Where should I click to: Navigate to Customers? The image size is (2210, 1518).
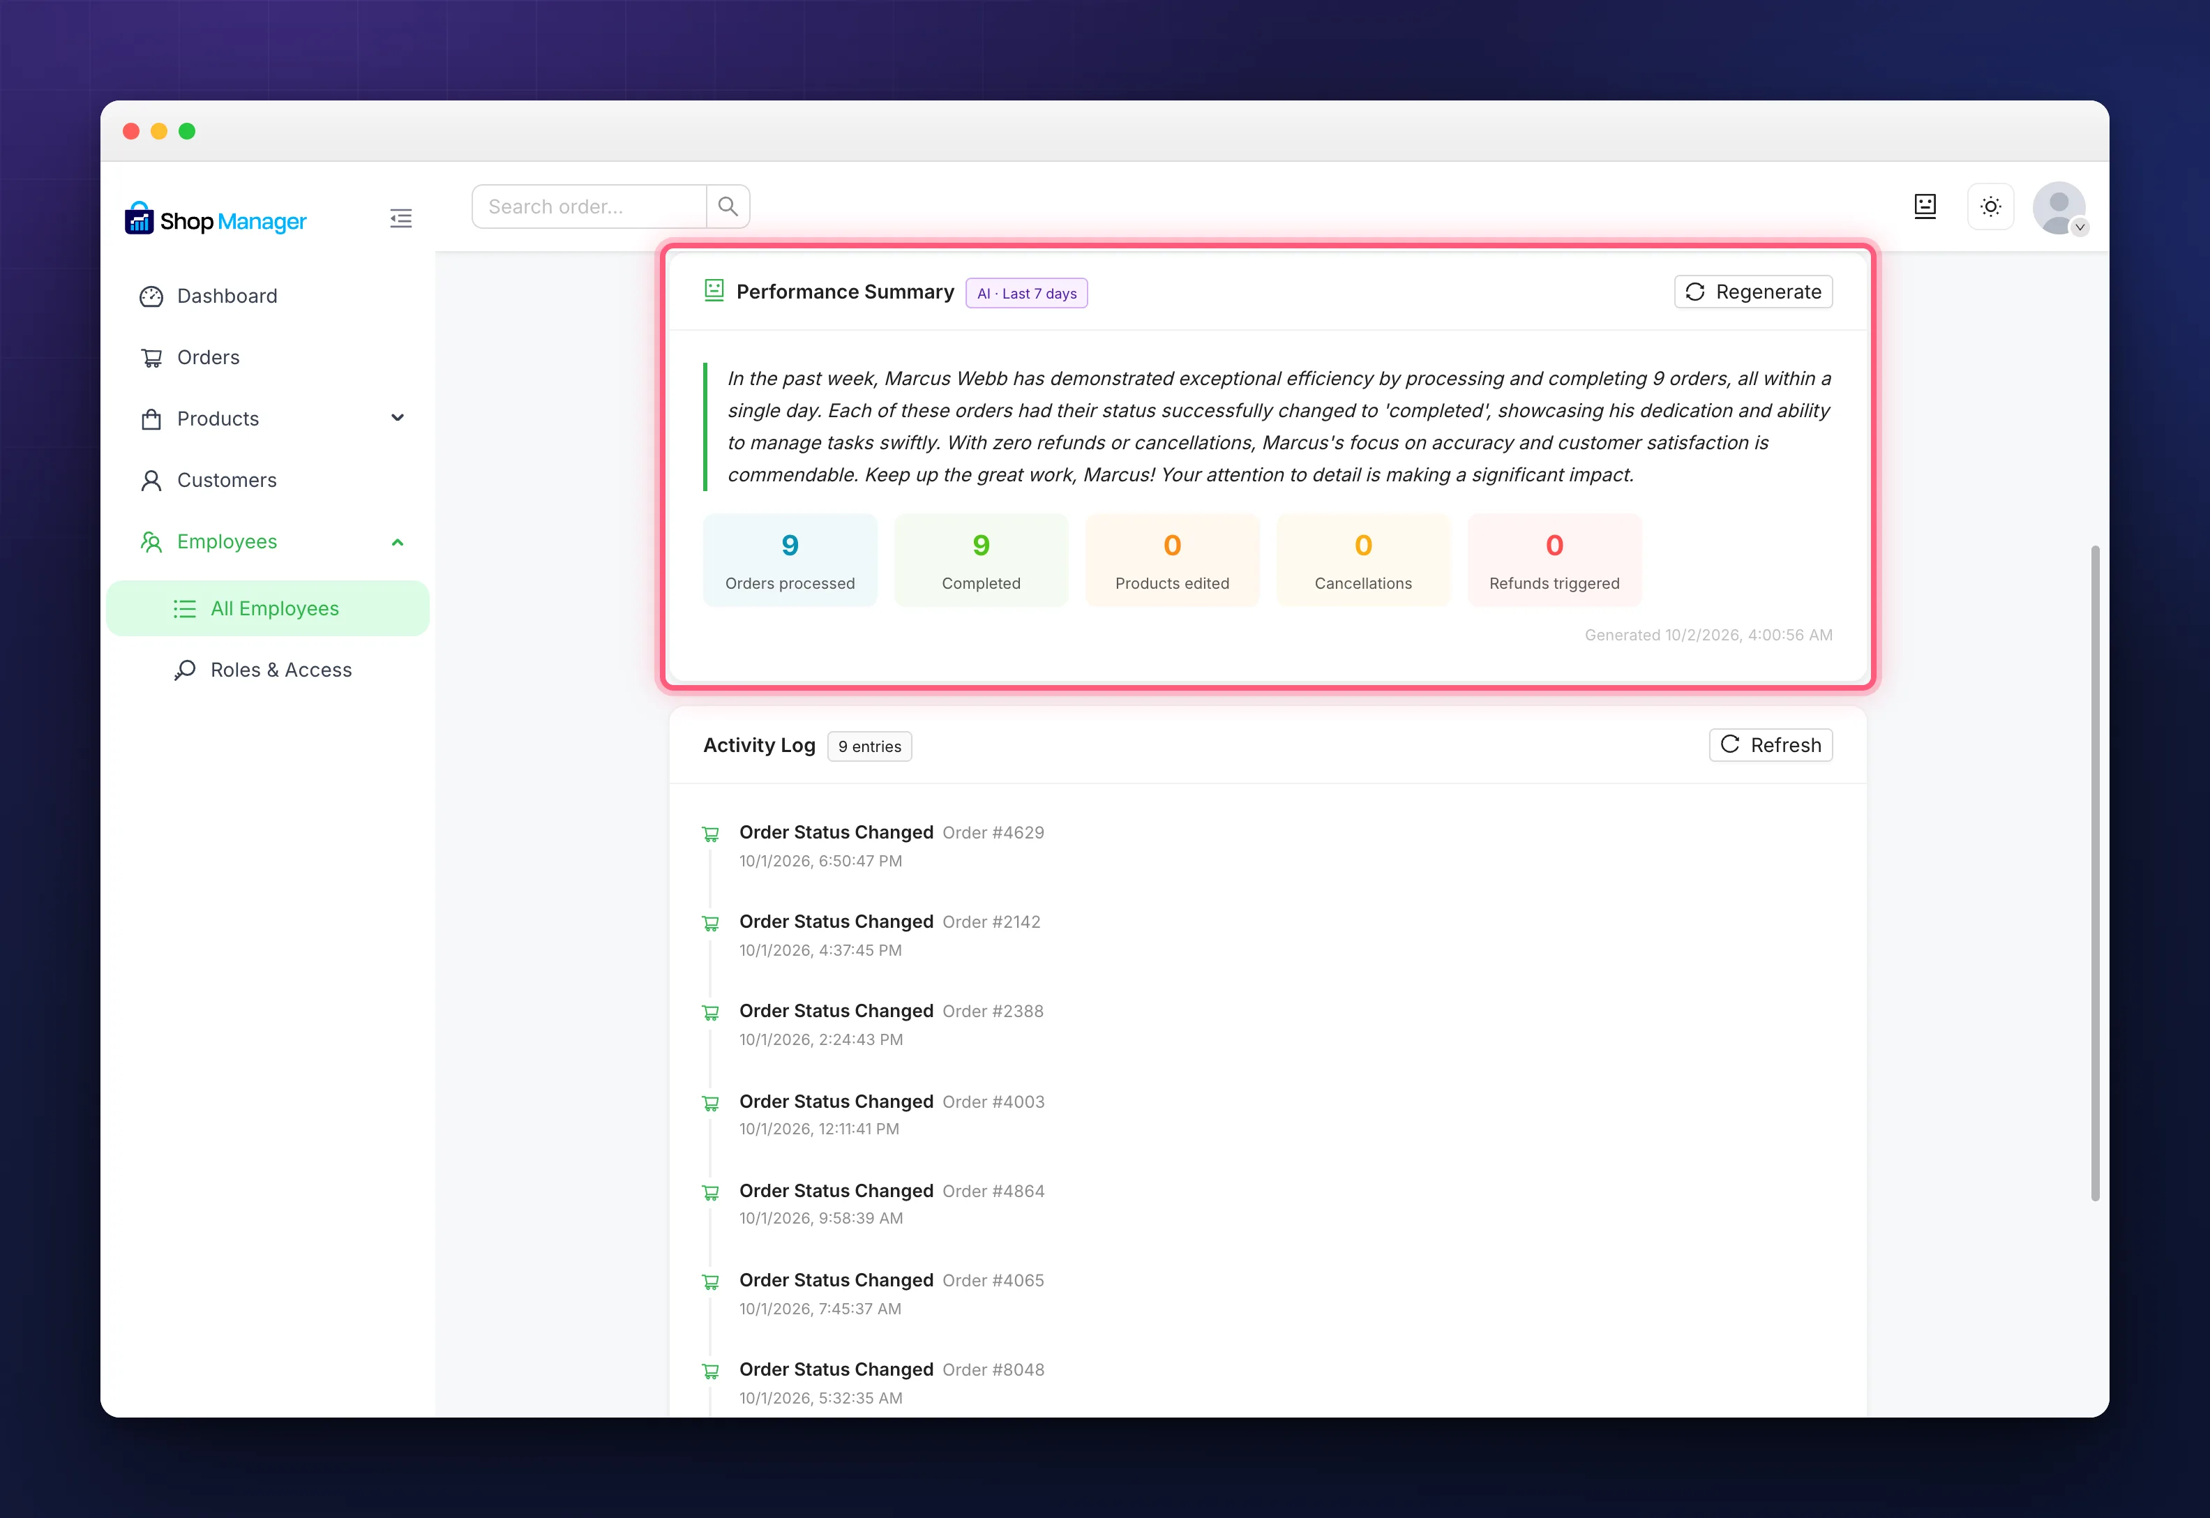tap(268, 481)
